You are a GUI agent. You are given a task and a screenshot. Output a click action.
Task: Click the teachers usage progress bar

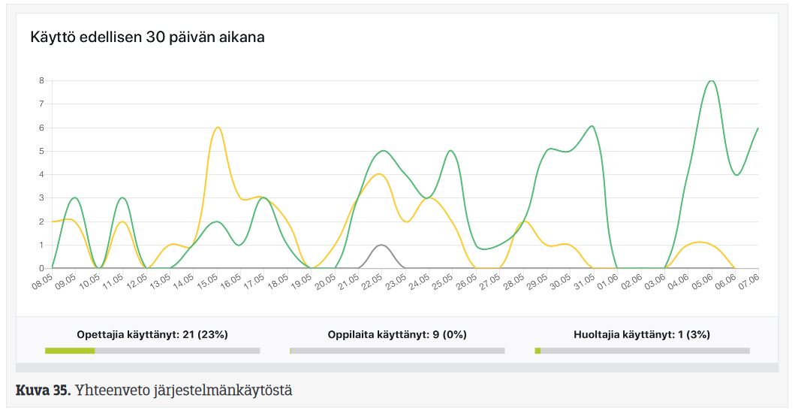pos(152,351)
